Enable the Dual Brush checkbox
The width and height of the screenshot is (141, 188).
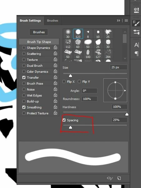point(24,65)
